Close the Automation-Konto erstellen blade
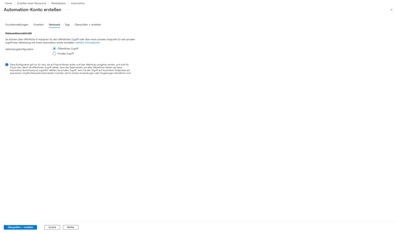The height and width of the screenshot is (233, 395). (391, 10)
